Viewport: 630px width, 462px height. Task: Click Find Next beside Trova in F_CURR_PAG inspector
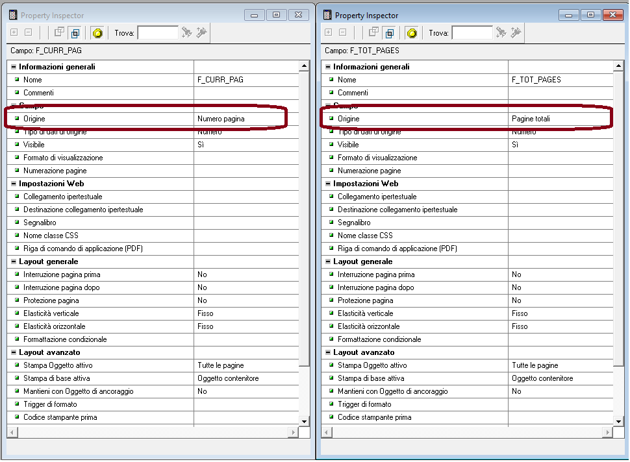(187, 32)
